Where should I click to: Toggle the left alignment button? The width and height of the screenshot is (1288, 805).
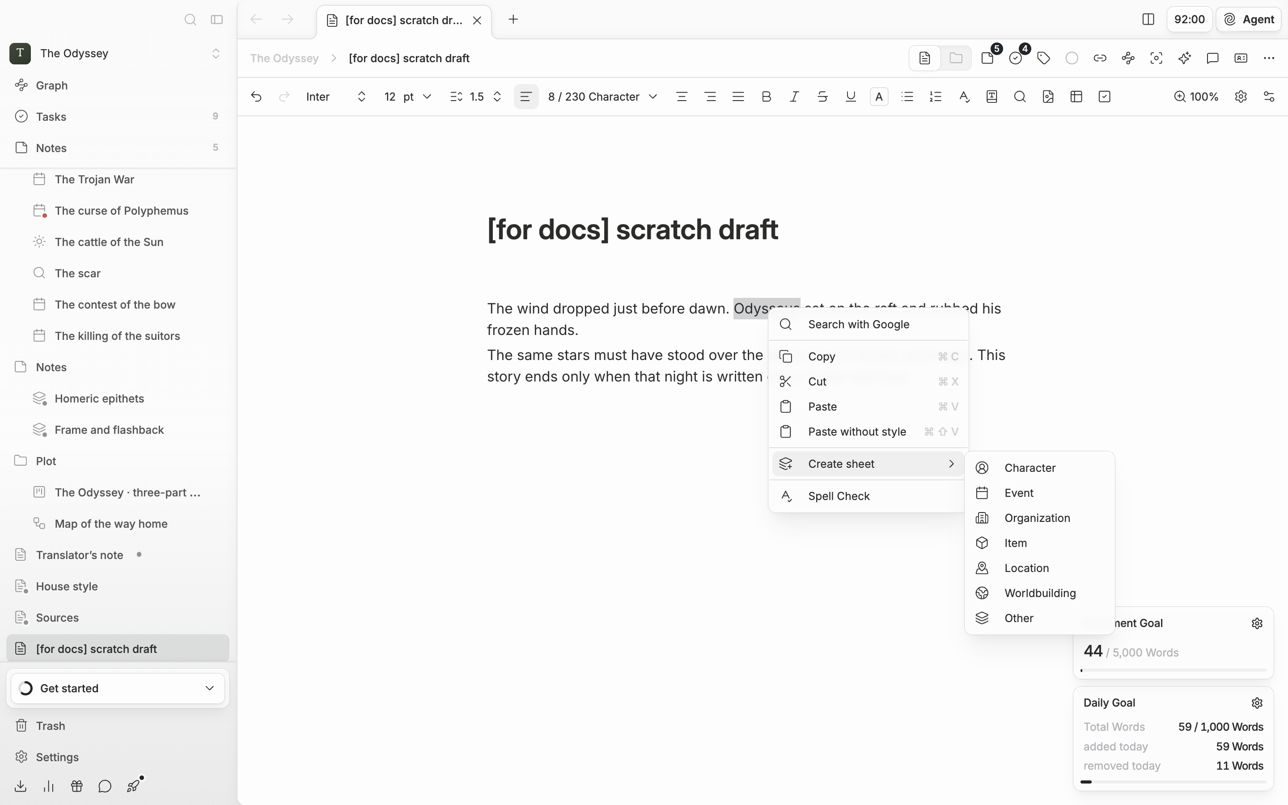[526, 96]
